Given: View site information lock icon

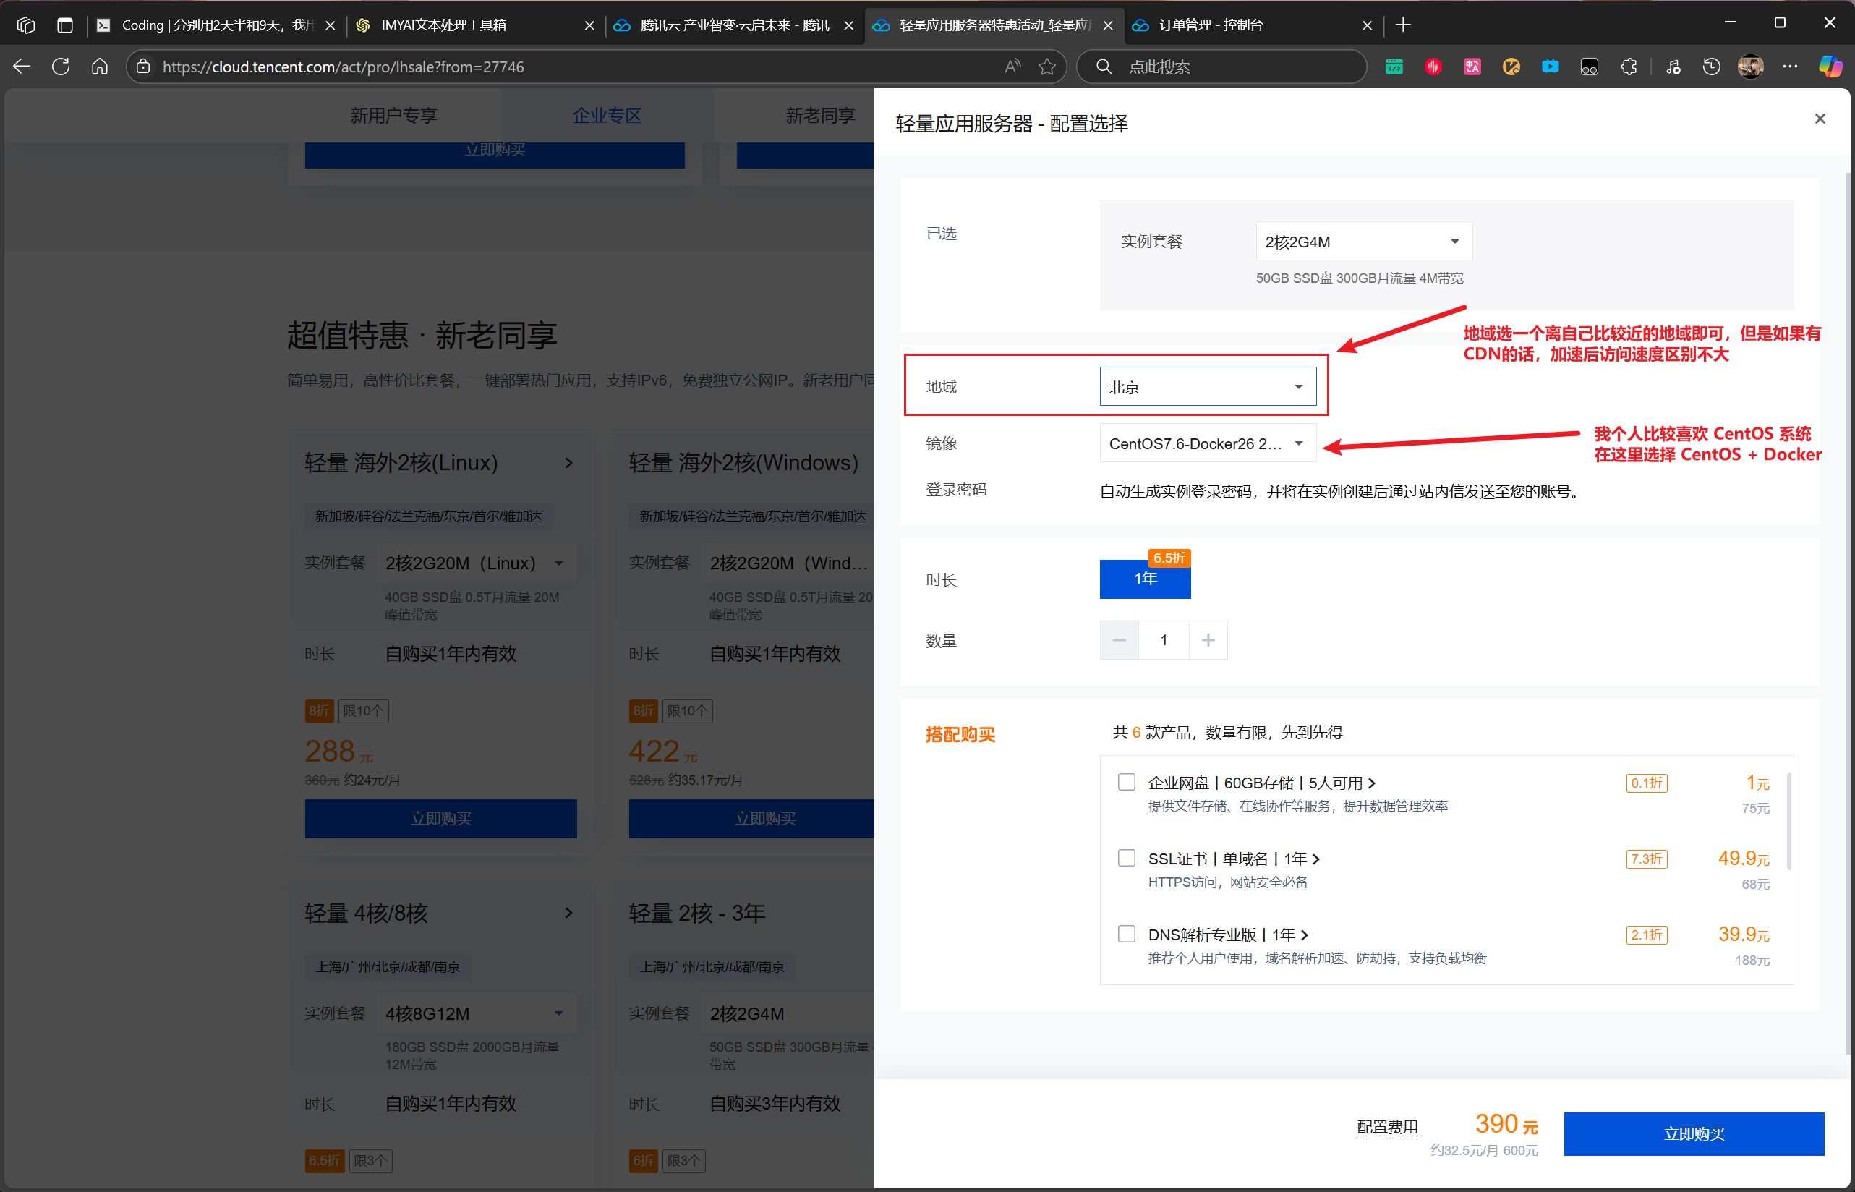Looking at the screenshot, I should (x=143, y=67).
